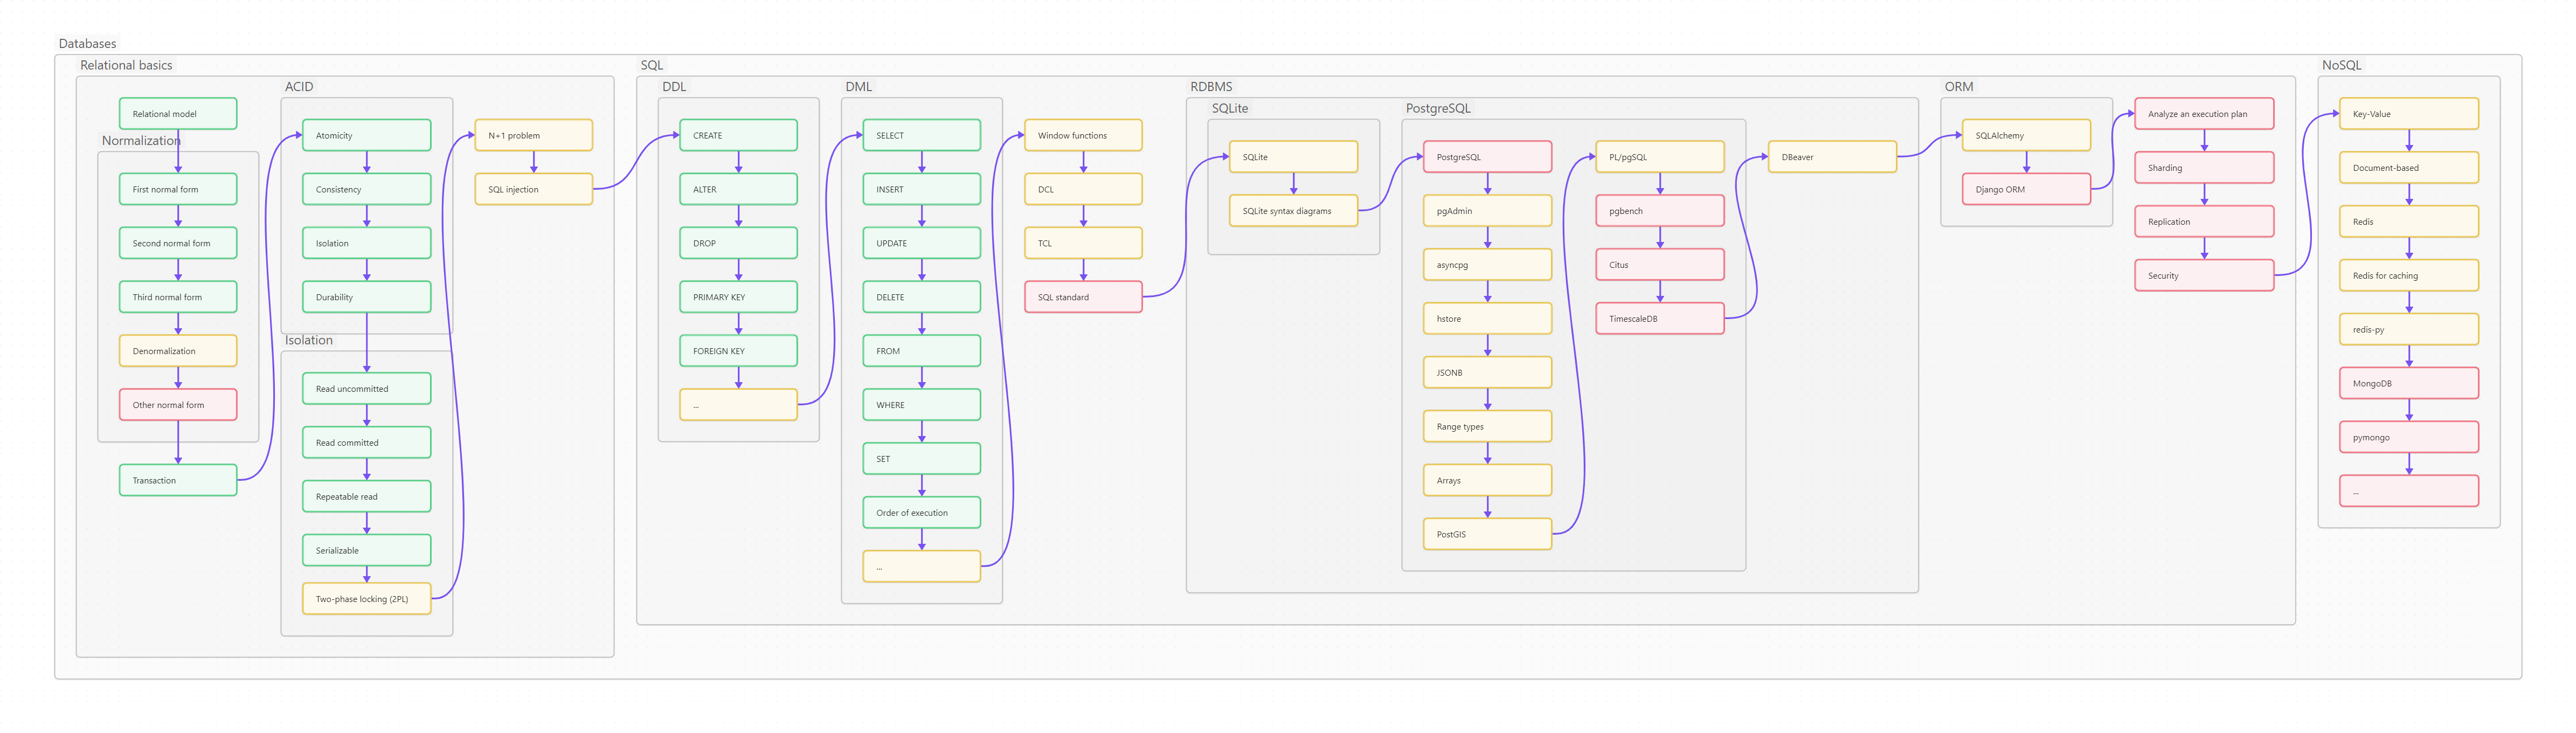Viewport: 2576px width, 733px height.
Task: Select the MongoDB node
Action: tap(2408, 383)
